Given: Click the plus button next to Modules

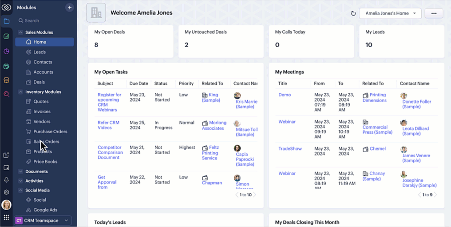Looking at the screenshot, I should [x=69, y=8].
